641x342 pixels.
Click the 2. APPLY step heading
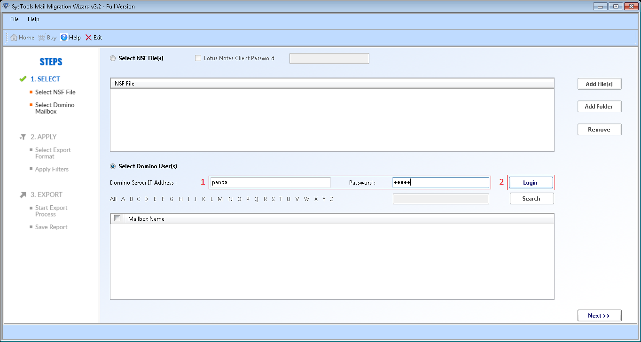pyautogui.click(x=43, y=137)
